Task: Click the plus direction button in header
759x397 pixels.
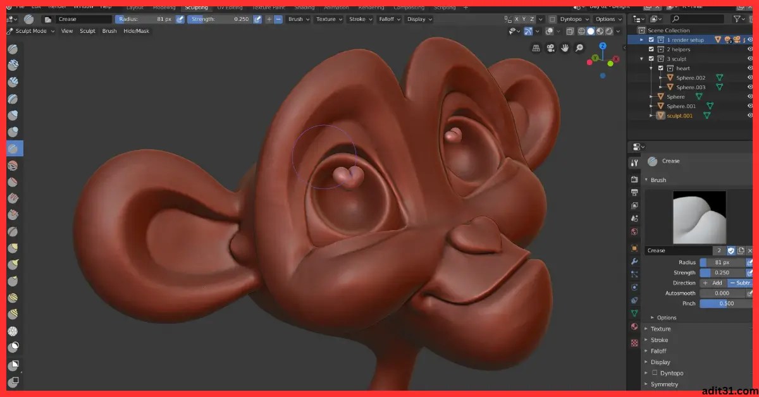Action: point(269,19)
